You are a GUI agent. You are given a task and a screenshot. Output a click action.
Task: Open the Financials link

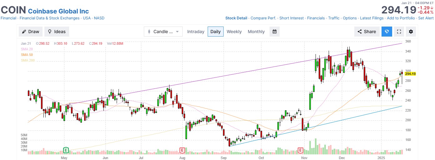tap(316, 18)
